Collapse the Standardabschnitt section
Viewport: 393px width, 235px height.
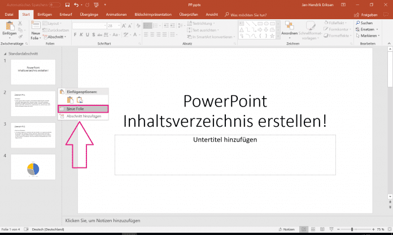pyautogui.click(x=5, y=54)
